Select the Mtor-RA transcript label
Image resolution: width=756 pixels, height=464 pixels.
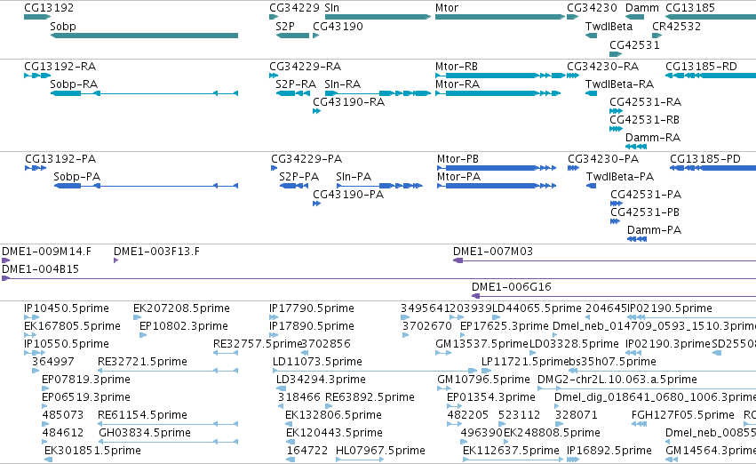[x=458, y=84]
